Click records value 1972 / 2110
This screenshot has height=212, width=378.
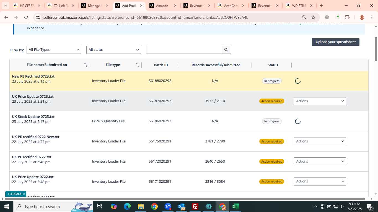pyautogui.click(x=215, y=101)
